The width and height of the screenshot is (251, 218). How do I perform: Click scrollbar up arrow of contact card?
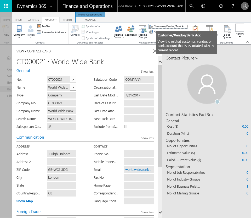(160, 62)
